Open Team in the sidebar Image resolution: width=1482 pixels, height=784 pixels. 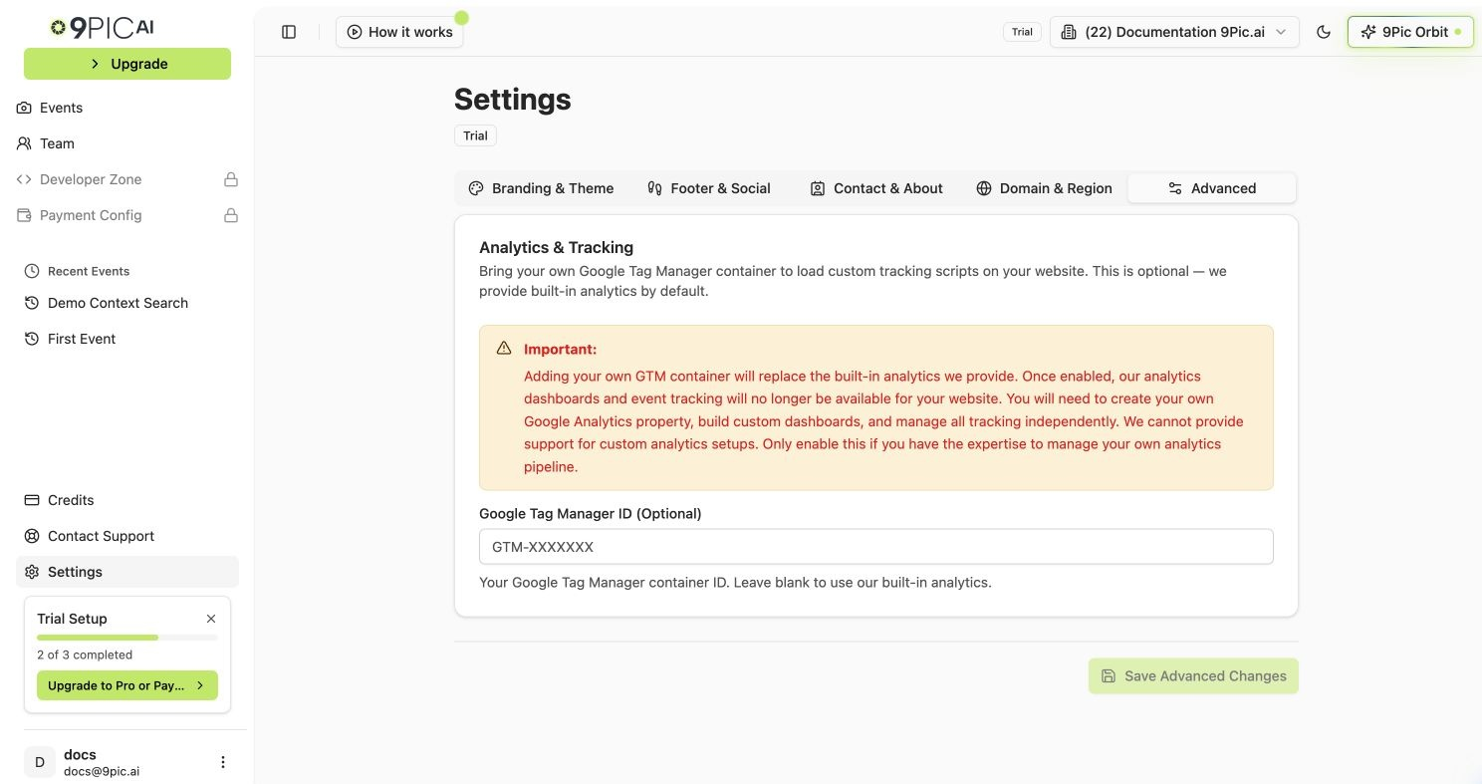coord(127,143)
